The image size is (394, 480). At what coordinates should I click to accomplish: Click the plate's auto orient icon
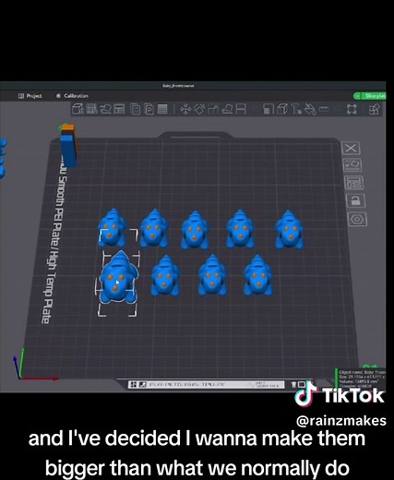click(x=352, y=165)
